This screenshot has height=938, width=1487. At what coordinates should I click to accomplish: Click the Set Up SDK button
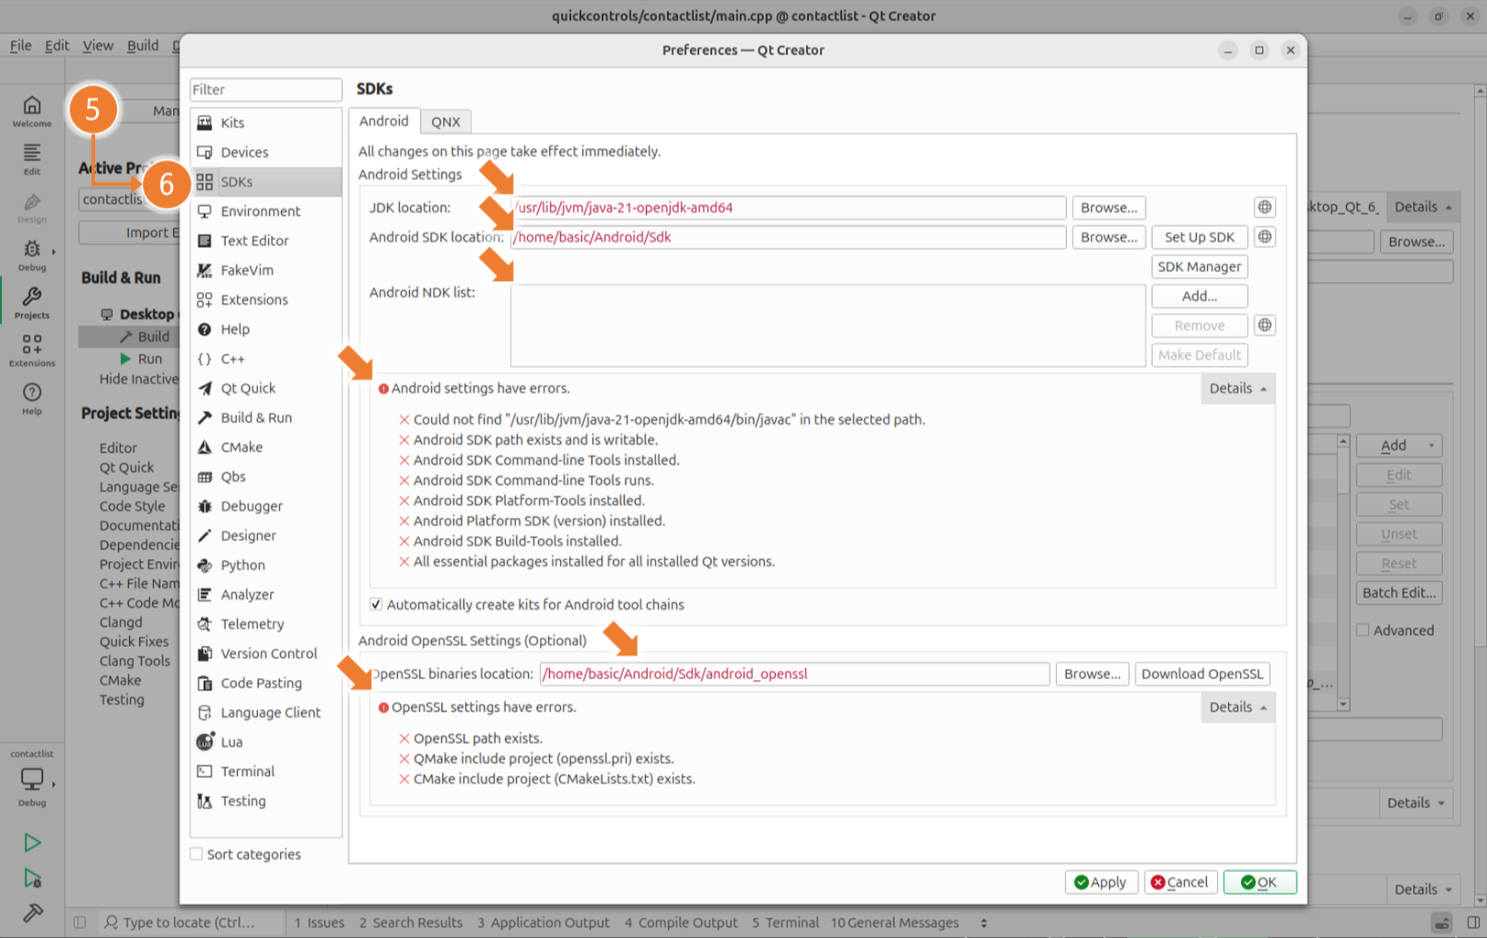pyautogui.click(x=1200, y=237)
